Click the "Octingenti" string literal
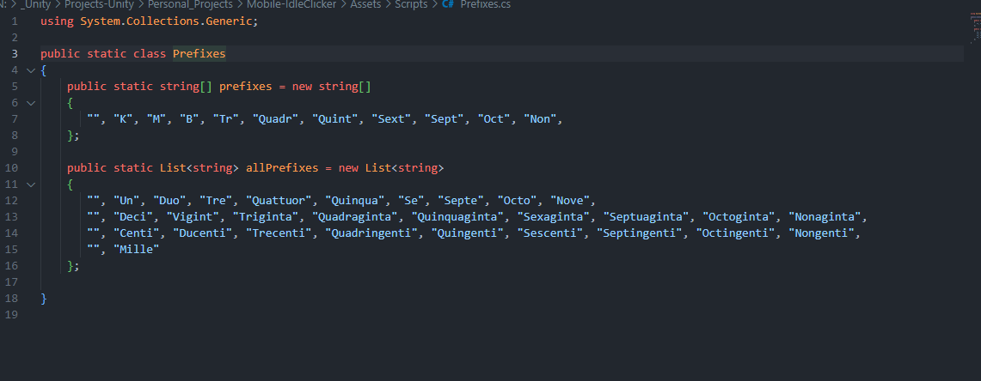The height and width of the screenshot is (381, 981). click(x=736, y=233)
